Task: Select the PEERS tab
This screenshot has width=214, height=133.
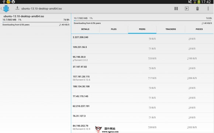Action: click(142, 29)
